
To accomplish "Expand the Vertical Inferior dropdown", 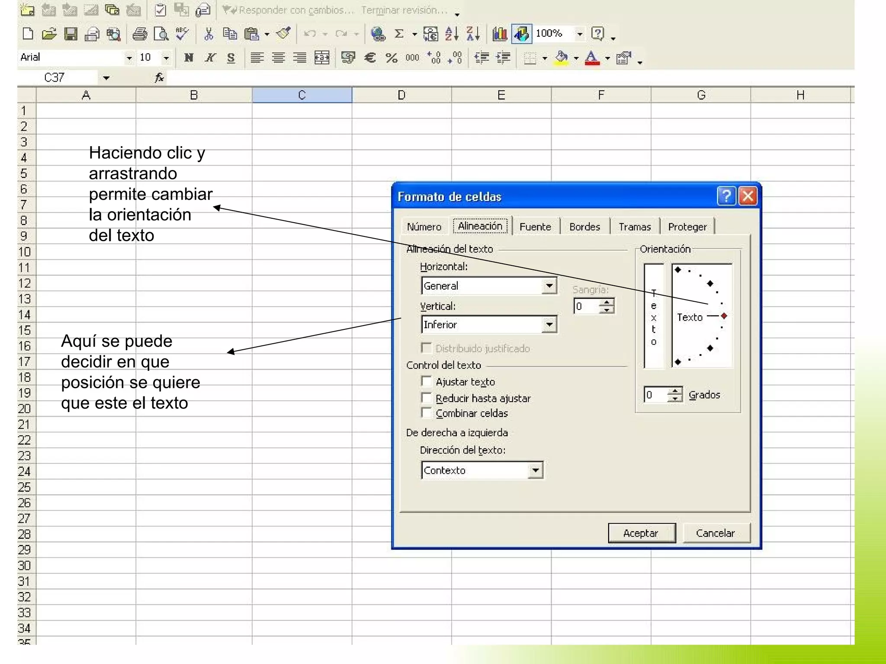I will (549, 325).
